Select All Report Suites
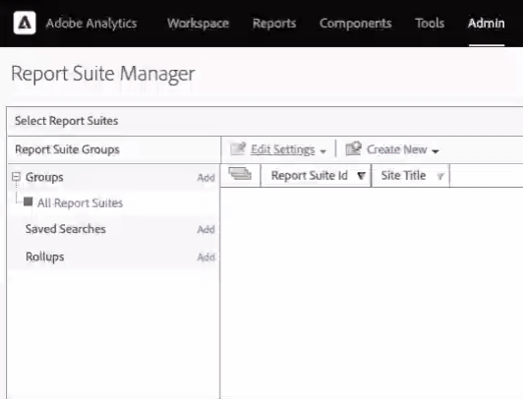This screenshot has height=399, width=523. (x=80, y=202)
